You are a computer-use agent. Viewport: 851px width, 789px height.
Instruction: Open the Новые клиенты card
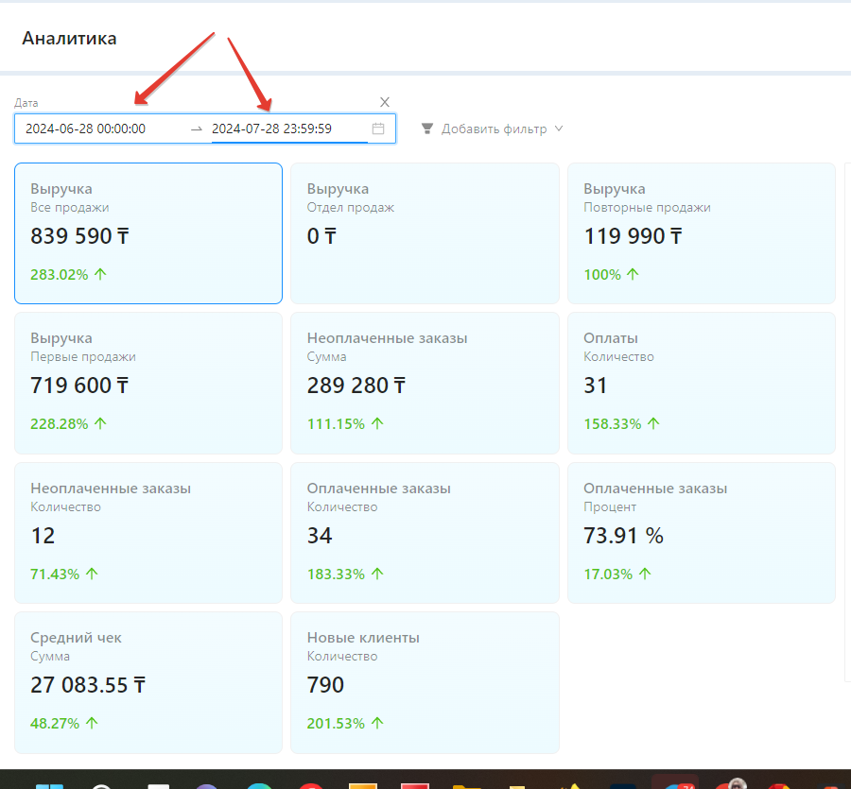(425, 682)
